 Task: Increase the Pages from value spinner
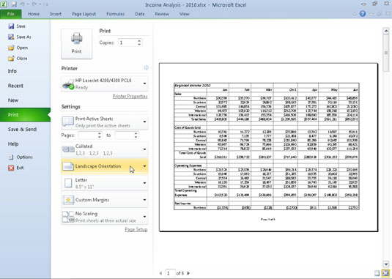[100, 133]
